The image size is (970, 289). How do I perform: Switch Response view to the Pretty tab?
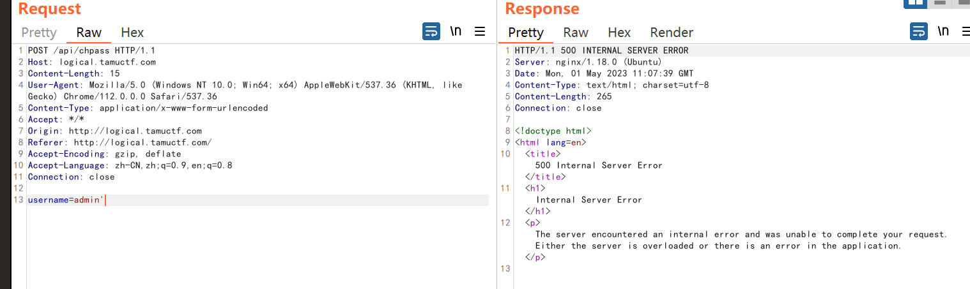(526, 33)
